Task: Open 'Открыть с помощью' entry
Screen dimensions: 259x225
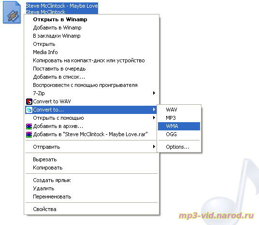Action: click(91, 118)
